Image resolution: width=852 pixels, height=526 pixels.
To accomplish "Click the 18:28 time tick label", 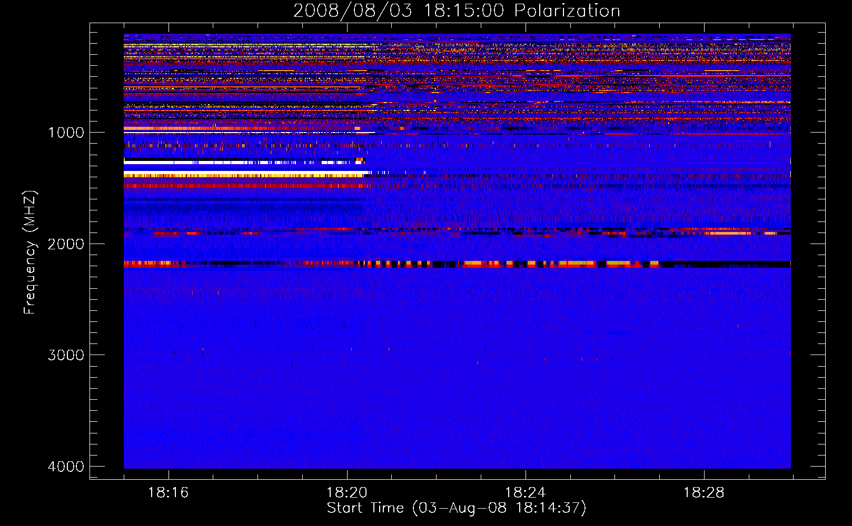I will pos(704,493).
